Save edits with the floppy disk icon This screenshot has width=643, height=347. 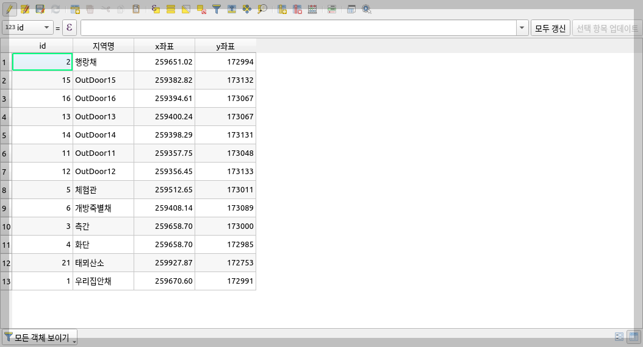pyautogui.click(x=40, y=9)
